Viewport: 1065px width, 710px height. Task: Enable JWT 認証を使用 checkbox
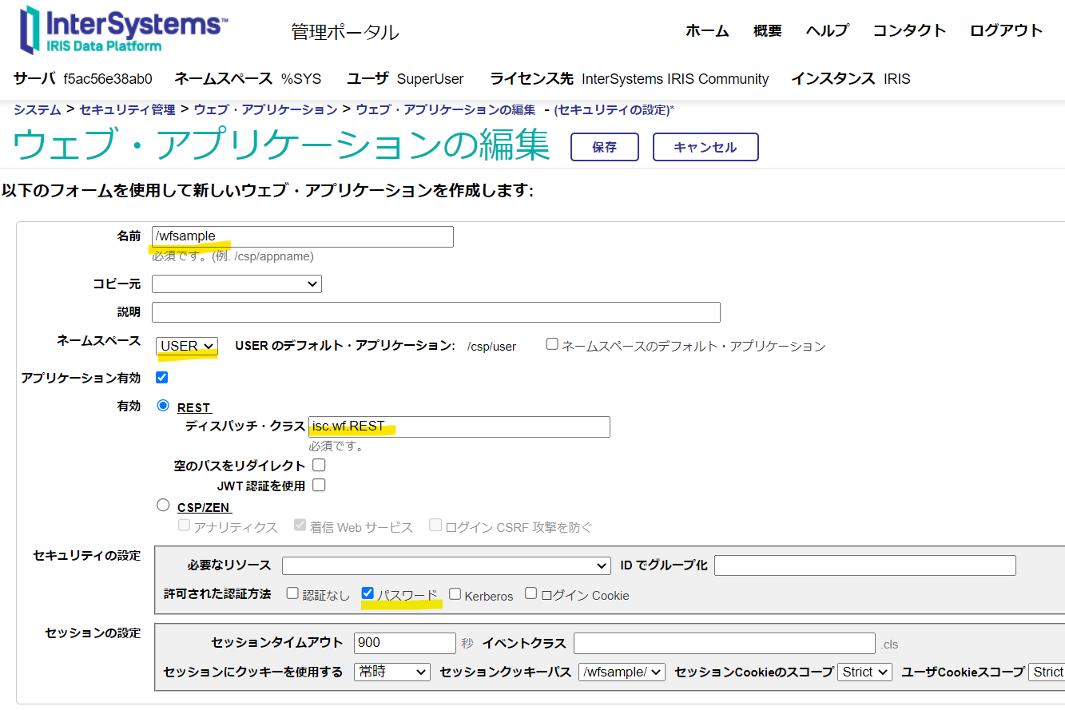[319, 485]
